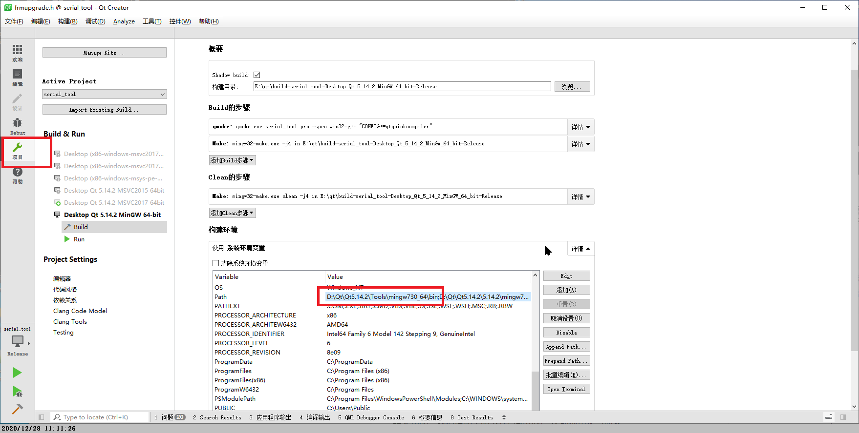Expand details for the Make build step

(x=580, y=144)
